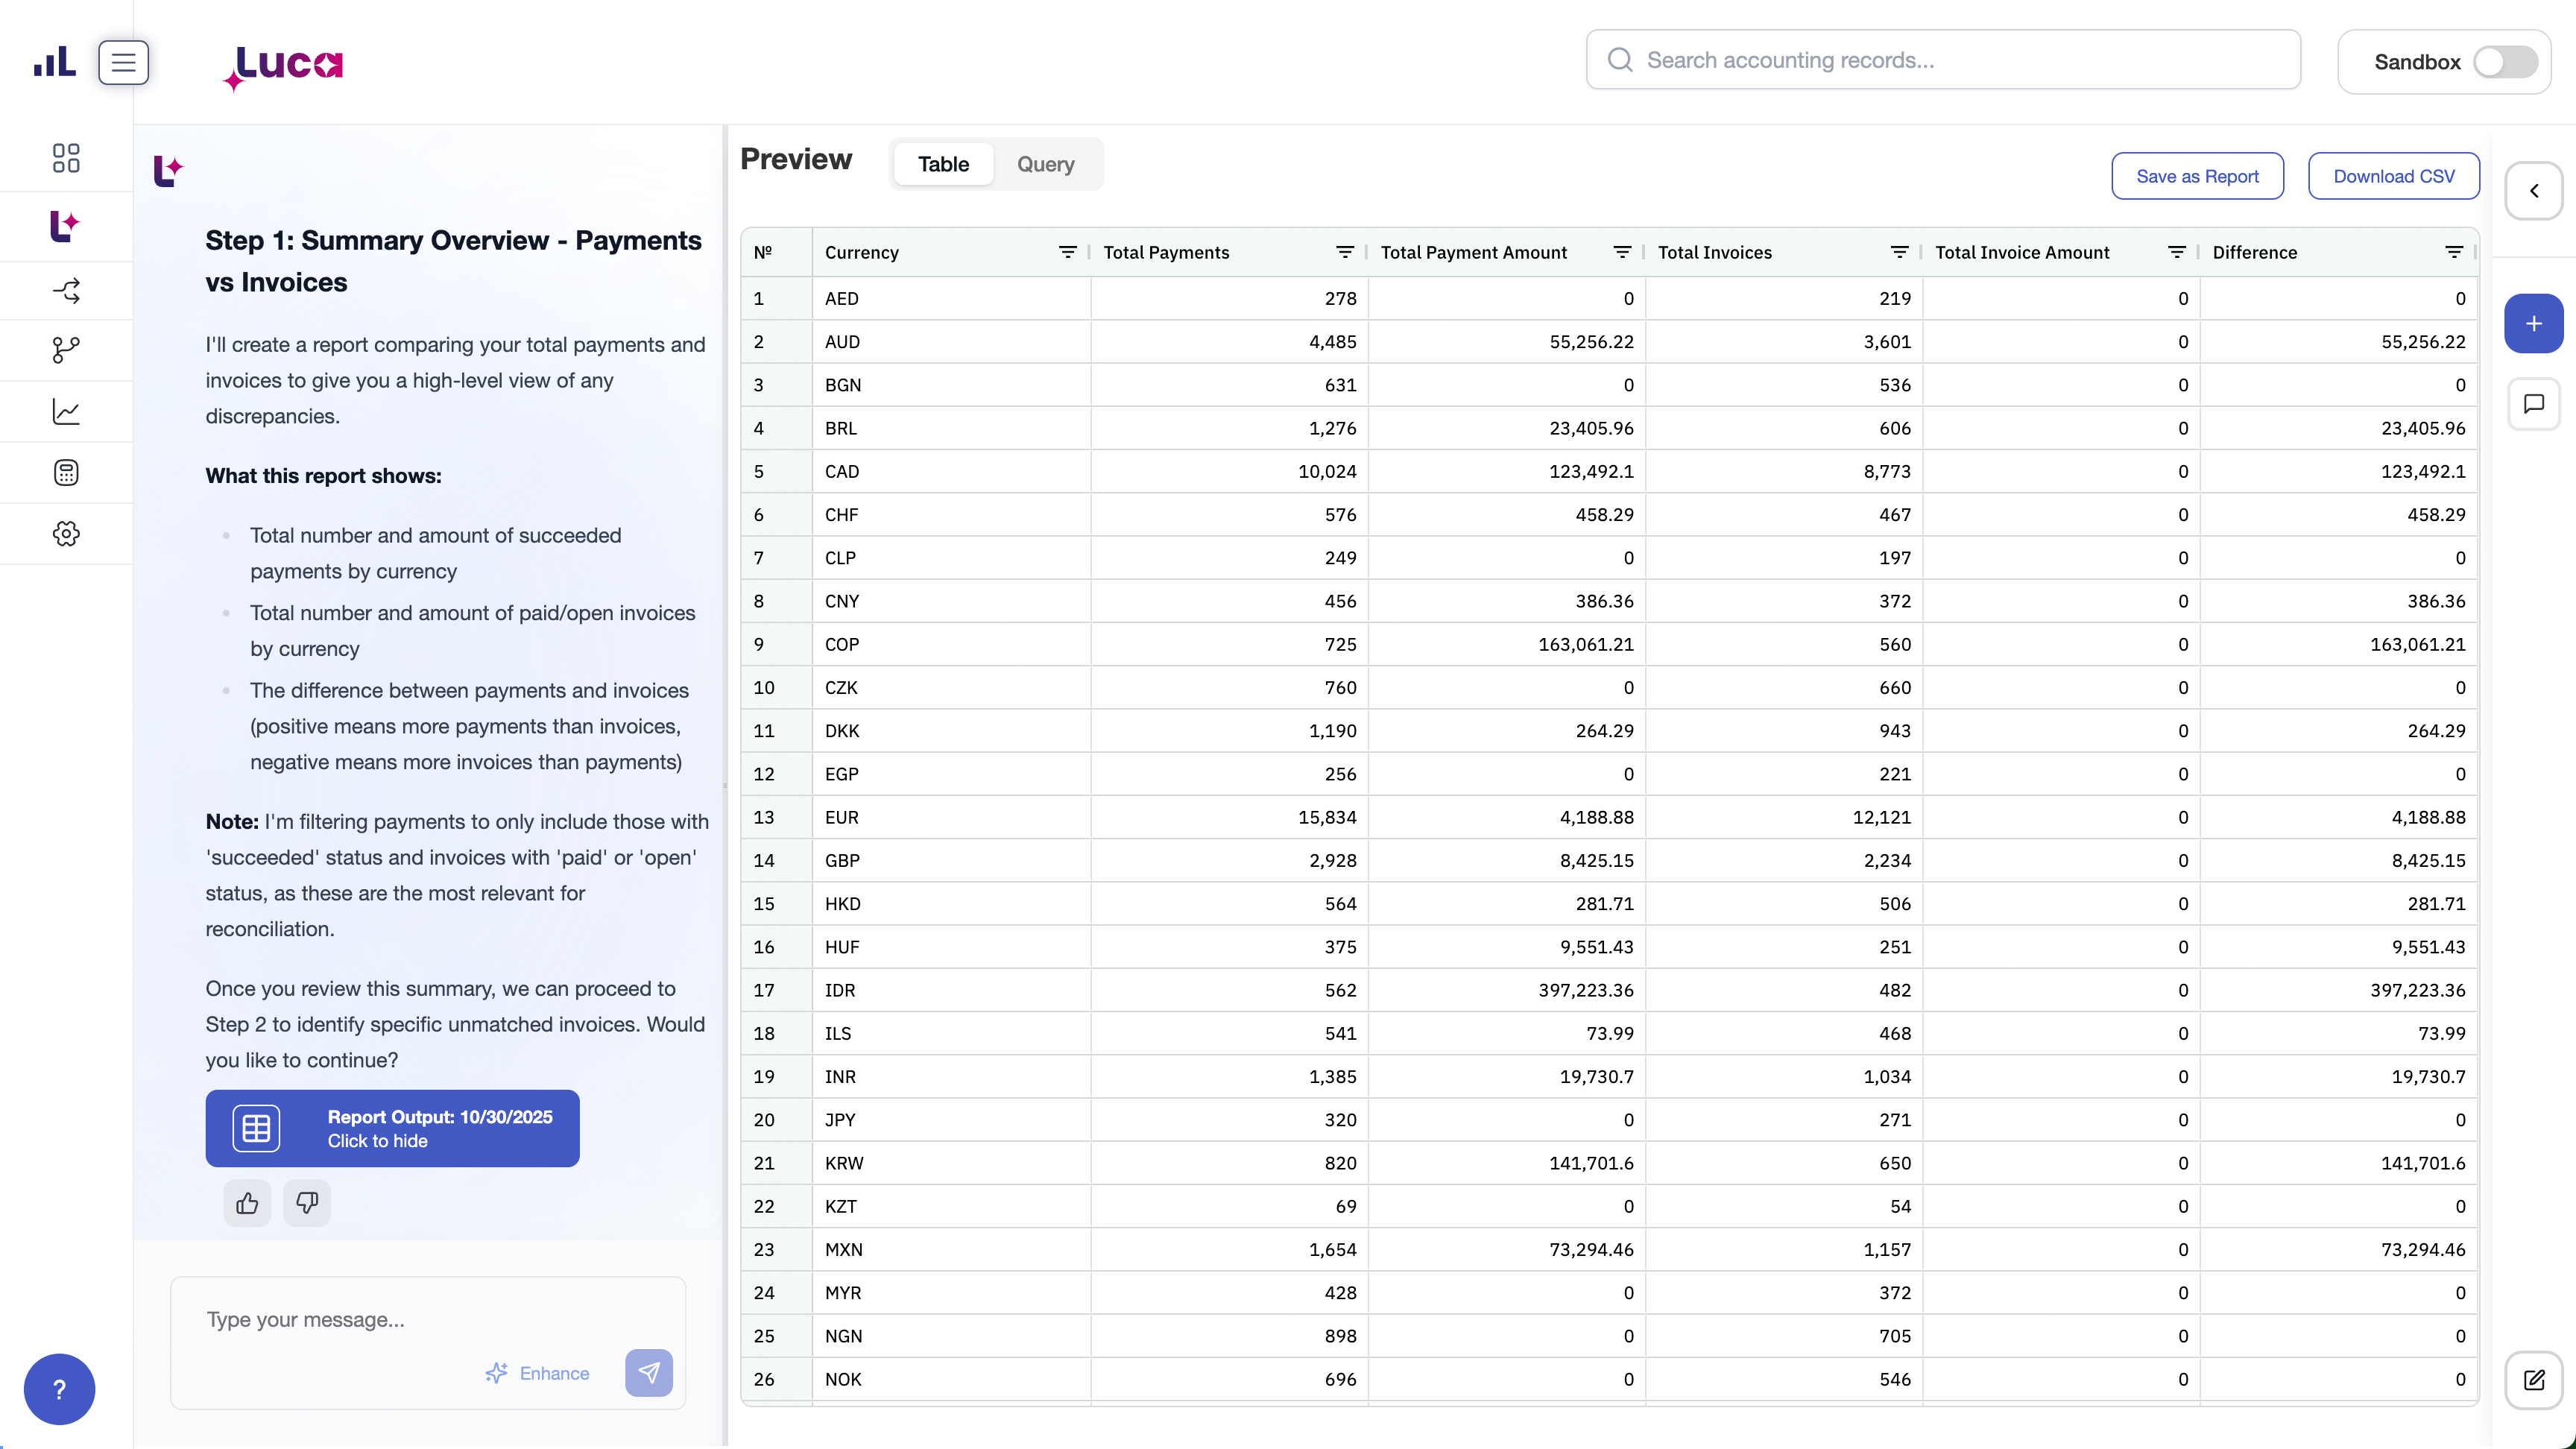Open the line chart analytics sidebar icon

(x=66, y=412)
